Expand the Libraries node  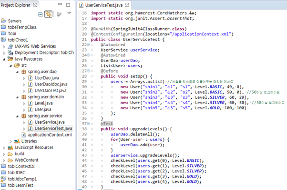[10, 141]
